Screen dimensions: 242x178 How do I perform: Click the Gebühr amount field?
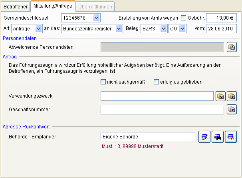221,18
